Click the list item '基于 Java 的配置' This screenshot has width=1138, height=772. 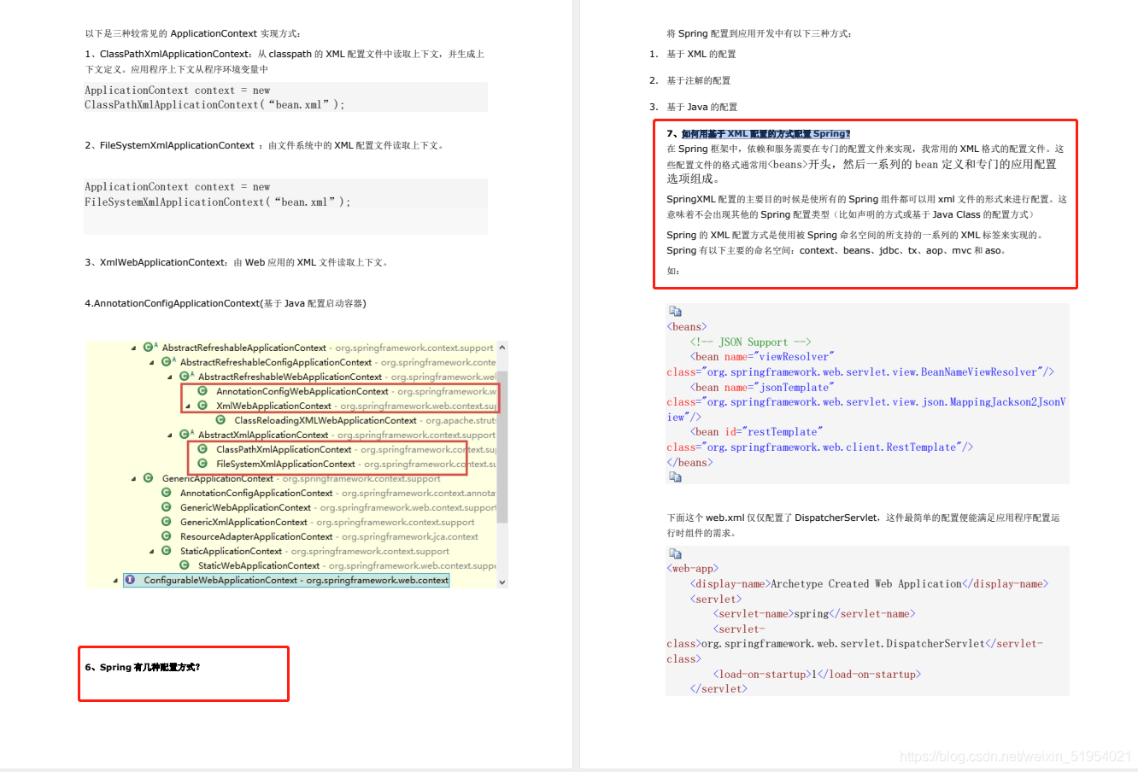(701, 107)
